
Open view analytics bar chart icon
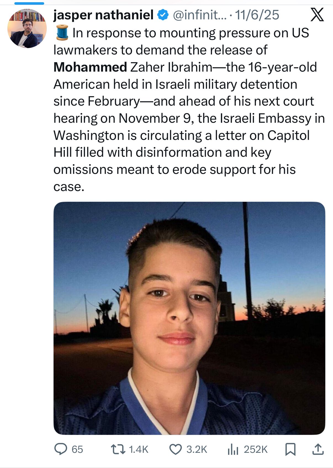coord(233,449)
